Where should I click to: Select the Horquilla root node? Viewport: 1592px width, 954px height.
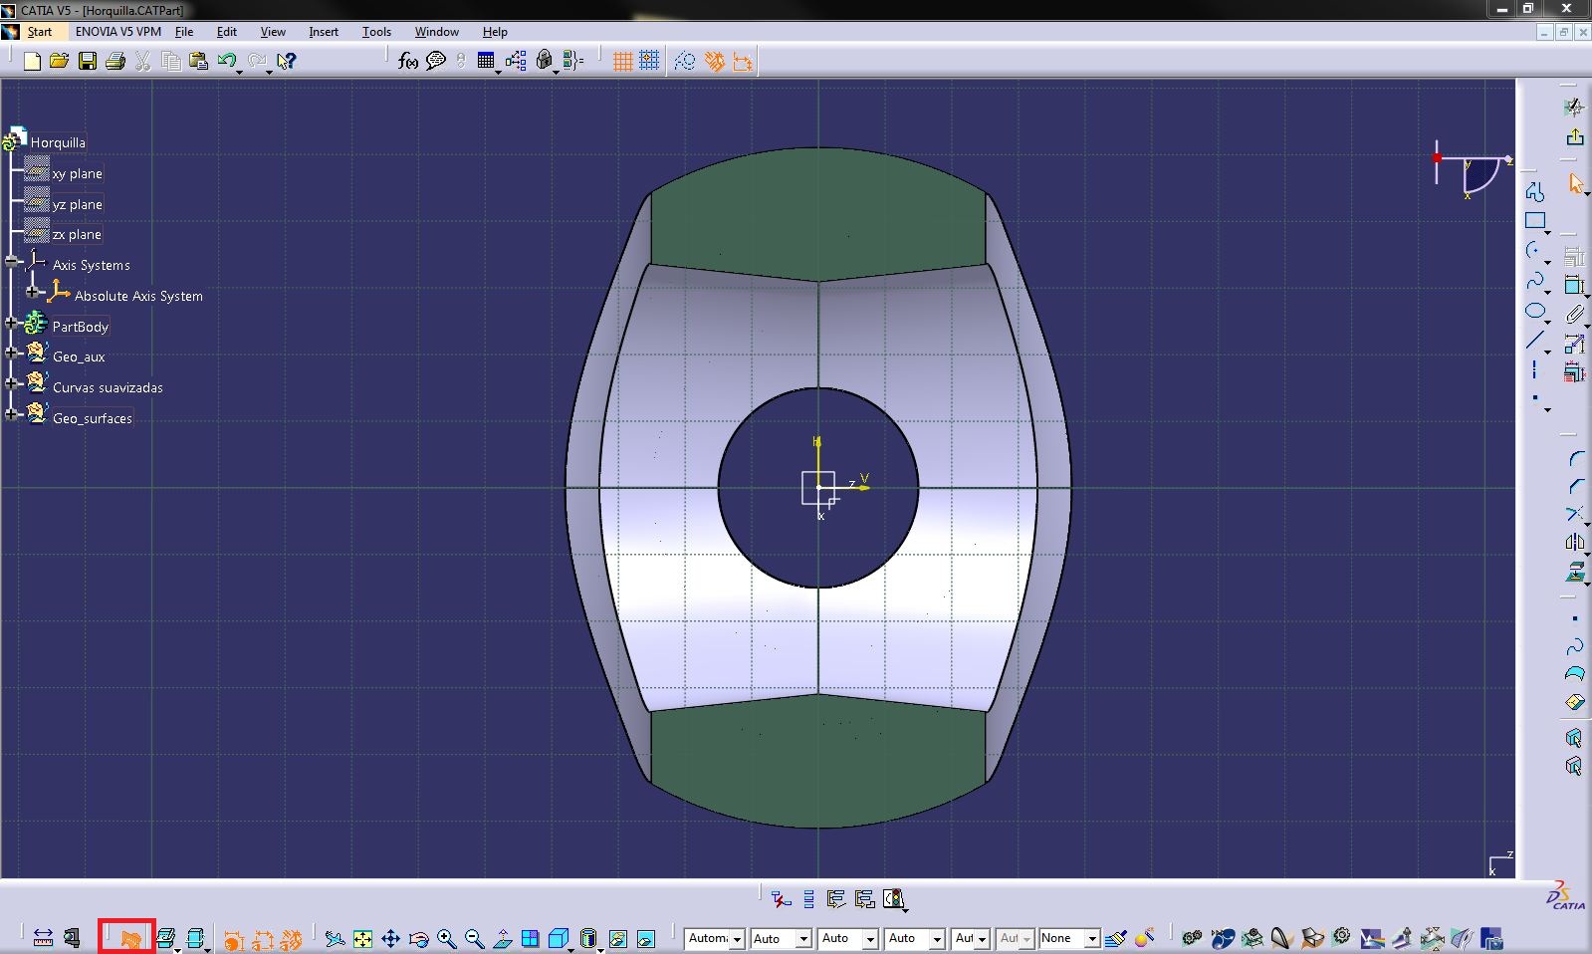pyautogui.click(x=58, y=142)
